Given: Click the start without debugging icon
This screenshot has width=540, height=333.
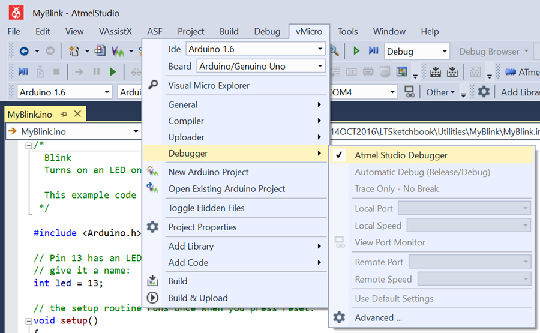Looking at the screenshot, I should click(374, 51).
